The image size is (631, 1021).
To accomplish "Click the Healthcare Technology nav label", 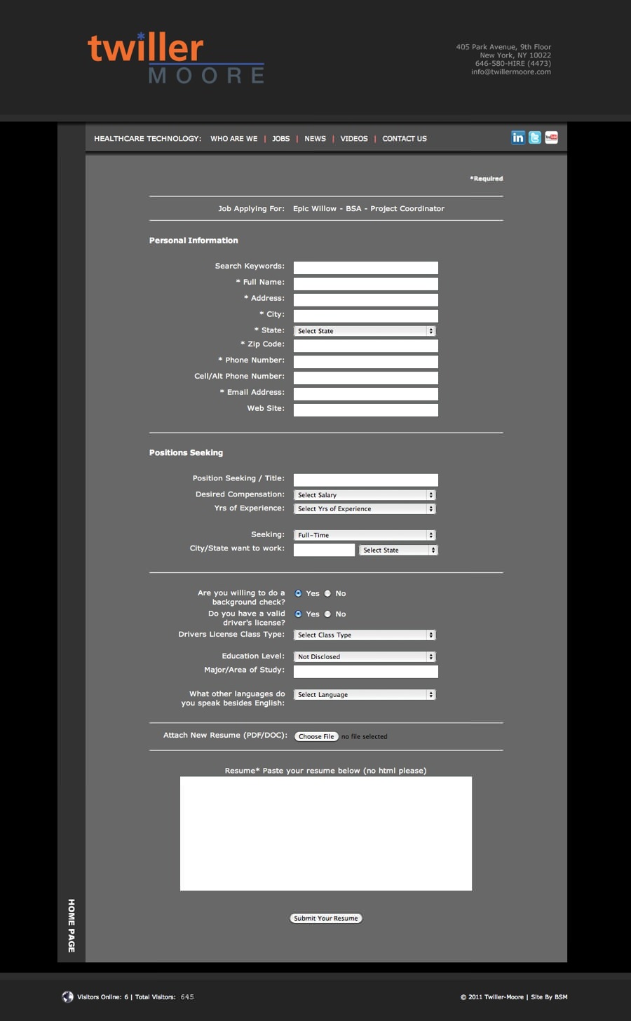I will point(148,139).
